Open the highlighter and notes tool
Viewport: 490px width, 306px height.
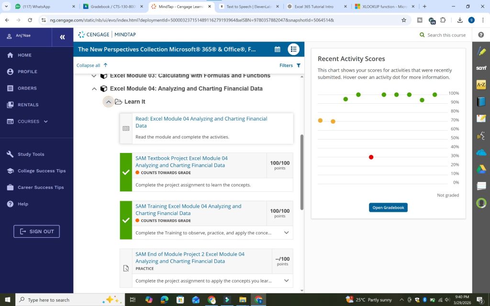tap(481, 51)
